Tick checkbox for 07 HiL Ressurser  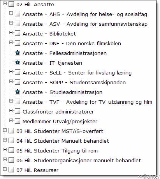(x=11, y=170)
